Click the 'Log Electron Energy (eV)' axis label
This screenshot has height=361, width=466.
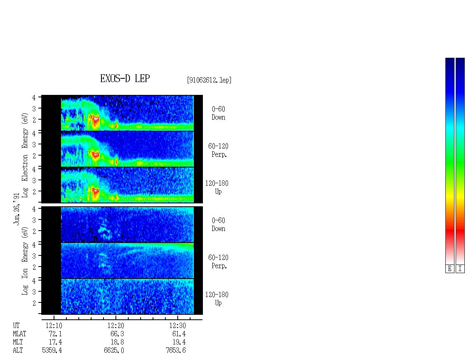pos(25,155)
